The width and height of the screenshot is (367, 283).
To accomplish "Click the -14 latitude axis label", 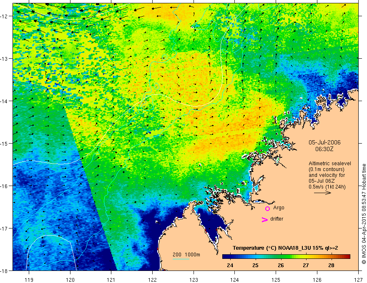I will (x=4, y=101).
